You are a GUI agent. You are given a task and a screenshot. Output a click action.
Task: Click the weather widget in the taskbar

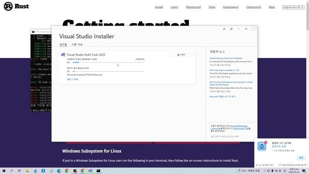tap(249, 171)
